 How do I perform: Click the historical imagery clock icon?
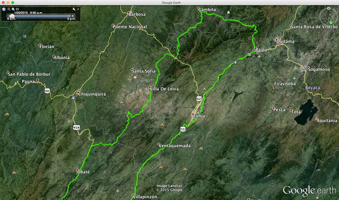[x=4, y=9]
